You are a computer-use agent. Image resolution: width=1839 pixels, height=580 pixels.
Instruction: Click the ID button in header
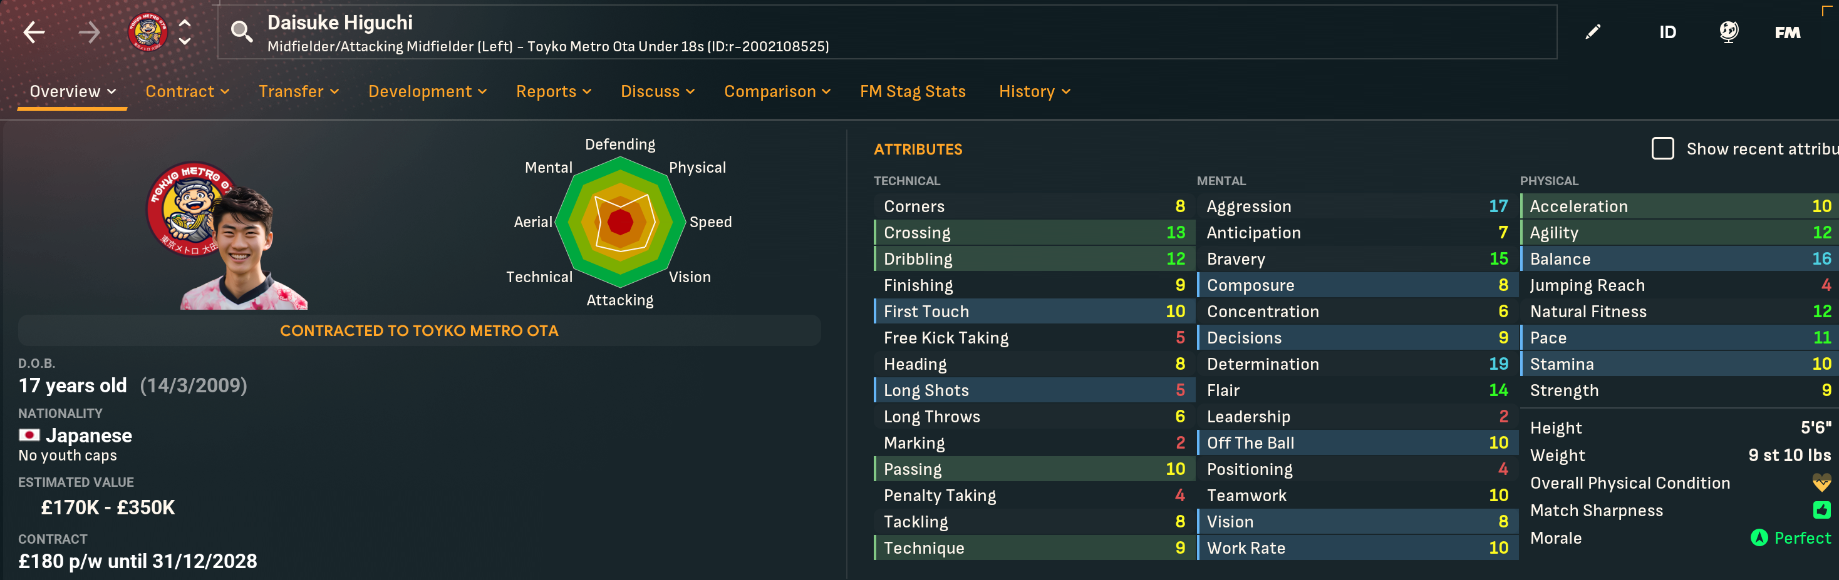point(1667,32)
